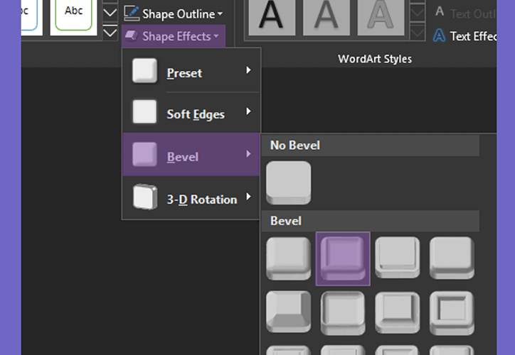Click the Preset thumbnail icon
Screen dimensions: 515x355
[x=144, y=71]
